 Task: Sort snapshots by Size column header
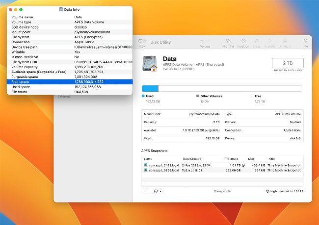251,159
